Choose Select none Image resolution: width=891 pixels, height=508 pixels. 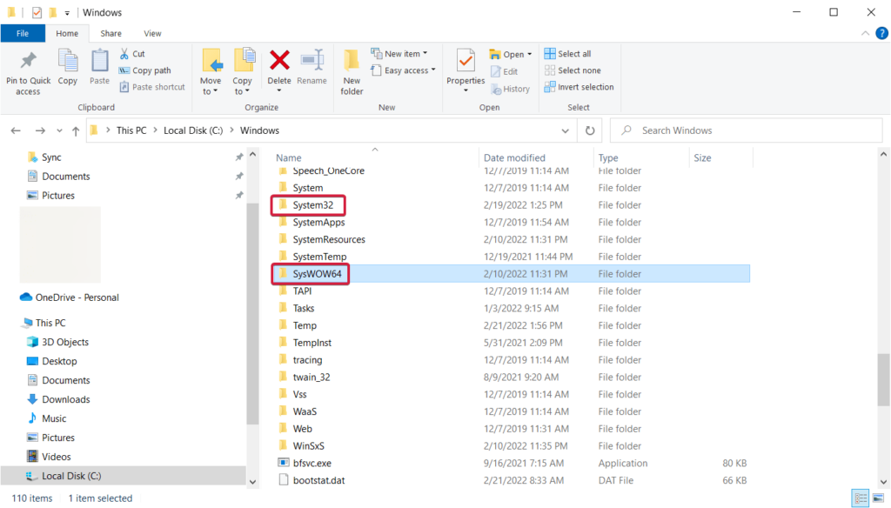tap(573, 70)
